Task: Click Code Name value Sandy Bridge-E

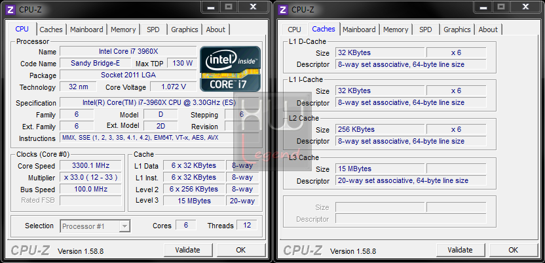Action: pos(96,64)
